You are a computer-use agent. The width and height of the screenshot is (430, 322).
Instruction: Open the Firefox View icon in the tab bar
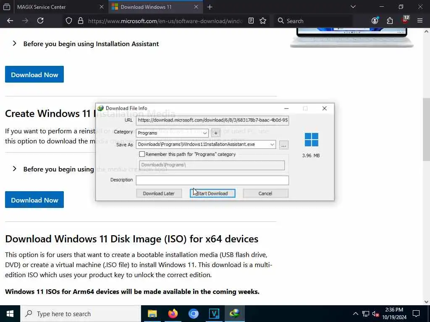click(x=7, y=7)
